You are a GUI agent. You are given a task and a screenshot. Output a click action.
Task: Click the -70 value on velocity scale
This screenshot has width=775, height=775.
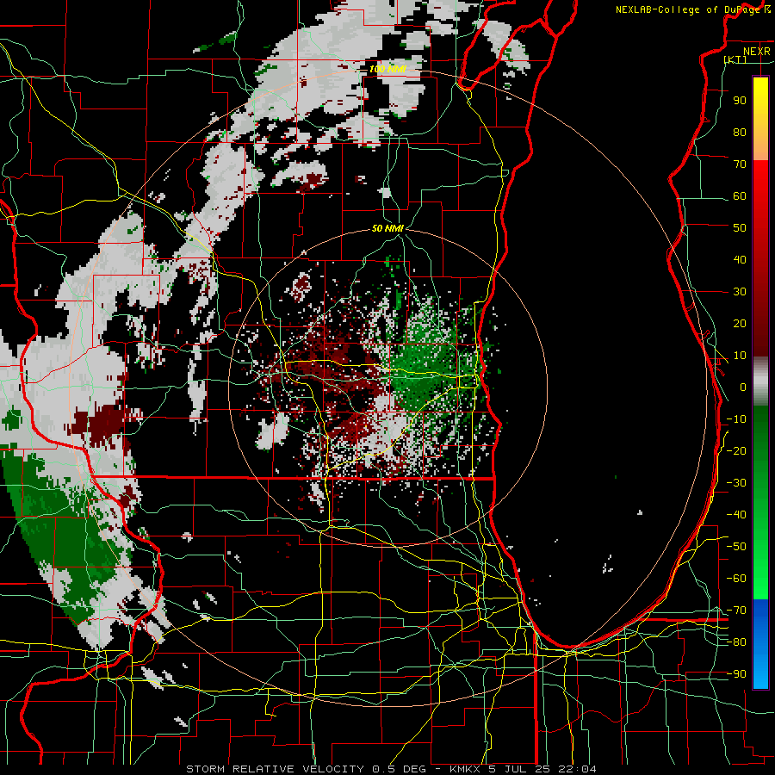tap(736, 611)
